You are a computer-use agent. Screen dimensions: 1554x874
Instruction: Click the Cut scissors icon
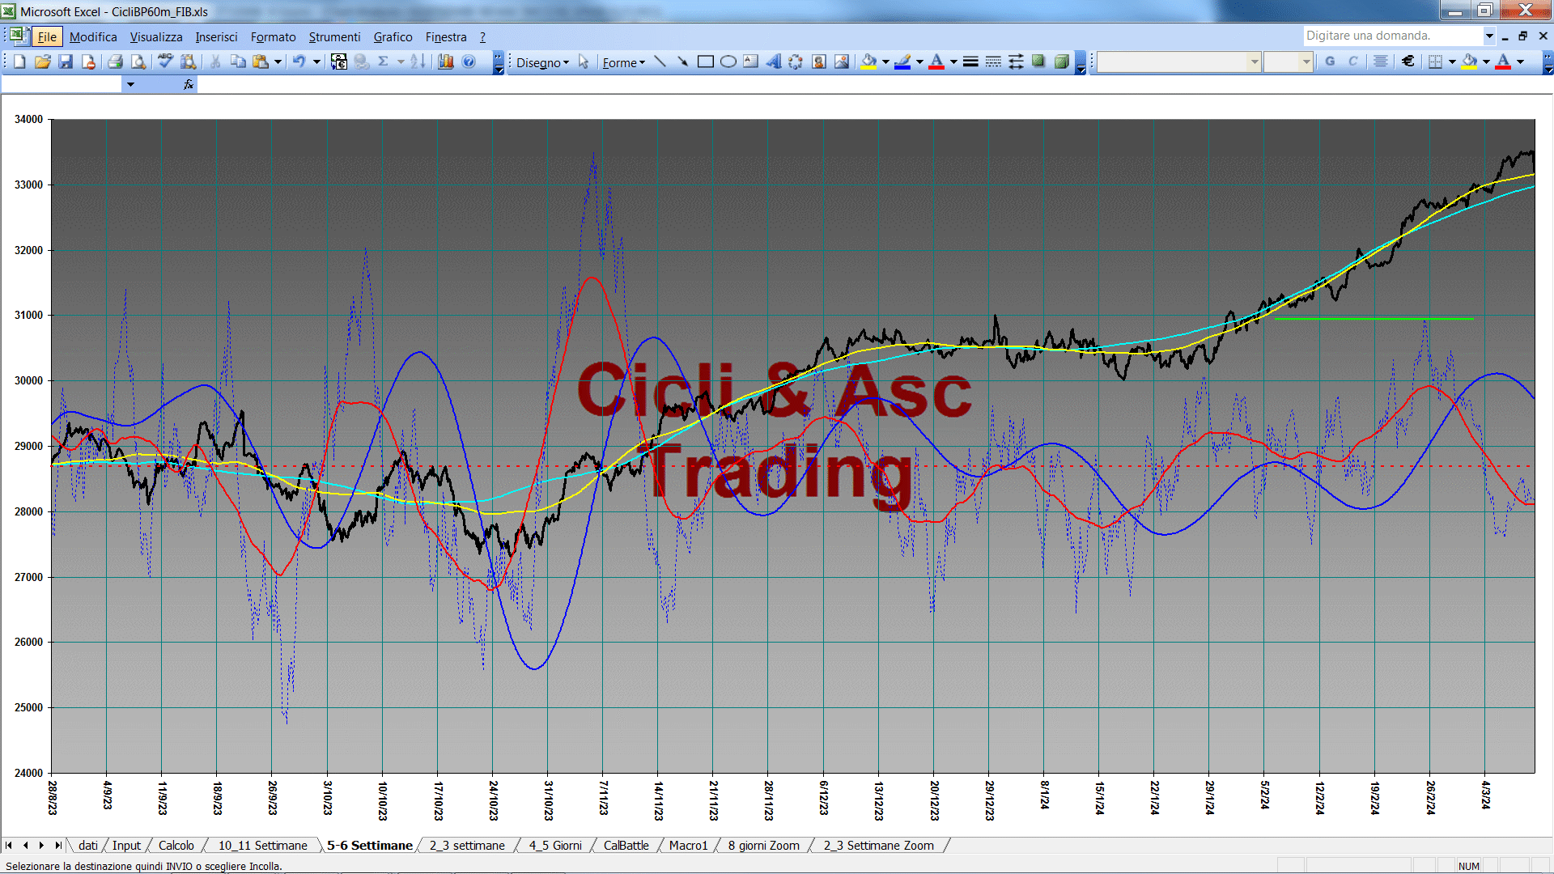pos(215,62)
